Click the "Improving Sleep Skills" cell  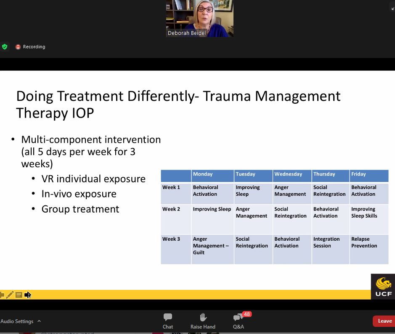tap(369, 219)
